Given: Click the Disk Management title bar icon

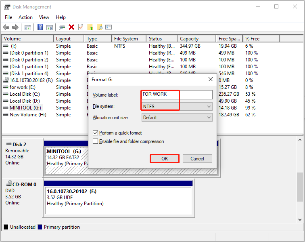Looking at the screenshot, I should click(7, 7).
